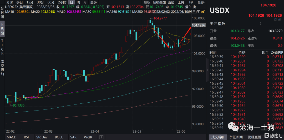The image size is (284, 140).
Task: Show the W&R indicator
Action: point(88,137)
